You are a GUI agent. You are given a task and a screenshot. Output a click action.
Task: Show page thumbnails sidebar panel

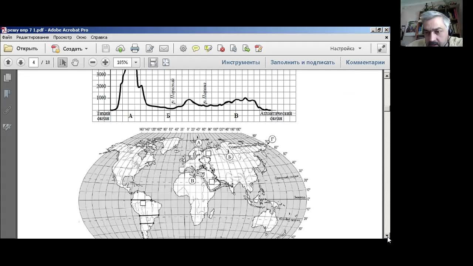coord(7,78)
